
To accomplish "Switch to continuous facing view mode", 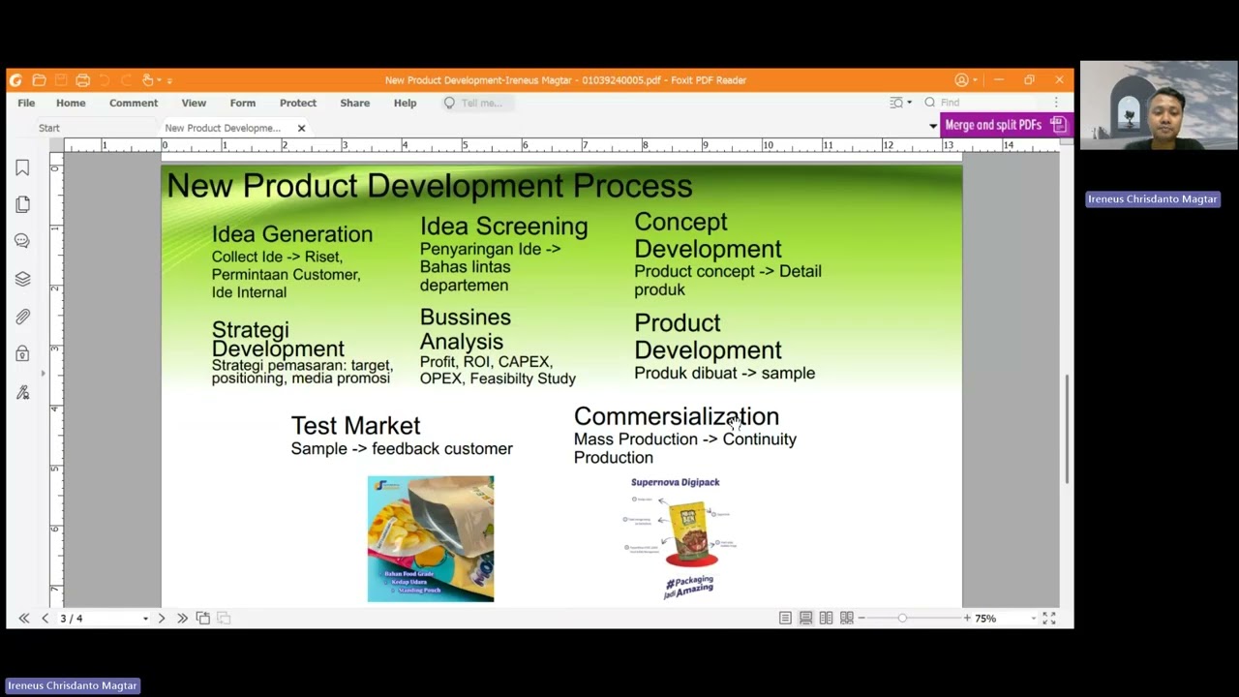I will coord(847,619).
